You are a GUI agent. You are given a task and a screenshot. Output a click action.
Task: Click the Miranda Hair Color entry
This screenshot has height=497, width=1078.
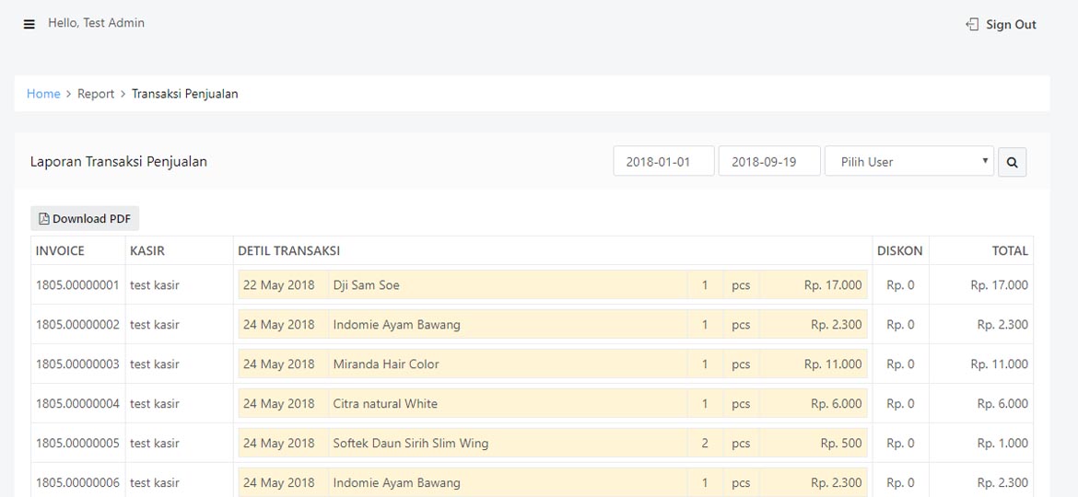(x=386, y=364)
